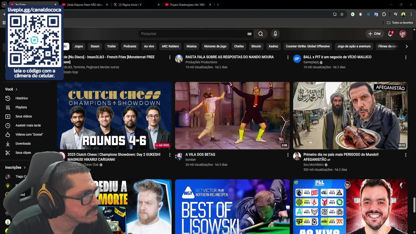416x234 pixels.
Task: Open the green plus extension
Action: tap(353, 14)
